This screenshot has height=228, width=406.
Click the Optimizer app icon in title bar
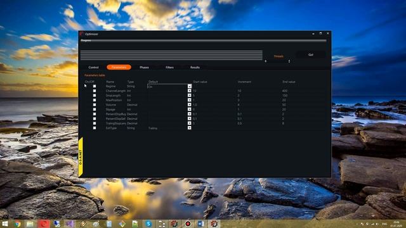pos(82,34)
